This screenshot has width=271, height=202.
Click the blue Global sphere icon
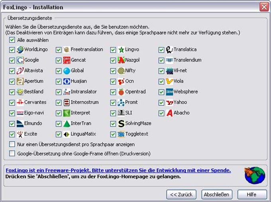[x=67, y=71]
